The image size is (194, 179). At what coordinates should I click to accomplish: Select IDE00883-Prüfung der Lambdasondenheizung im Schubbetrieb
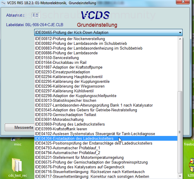106,48
